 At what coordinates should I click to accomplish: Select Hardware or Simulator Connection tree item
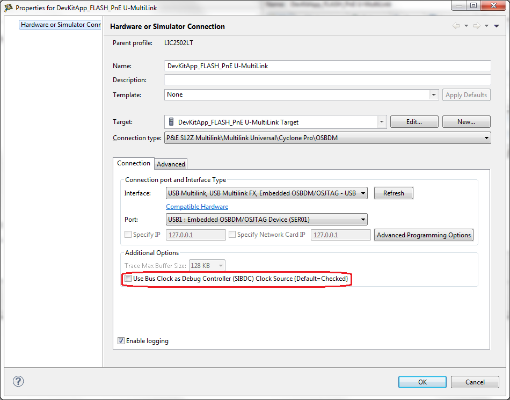point(61,25)
